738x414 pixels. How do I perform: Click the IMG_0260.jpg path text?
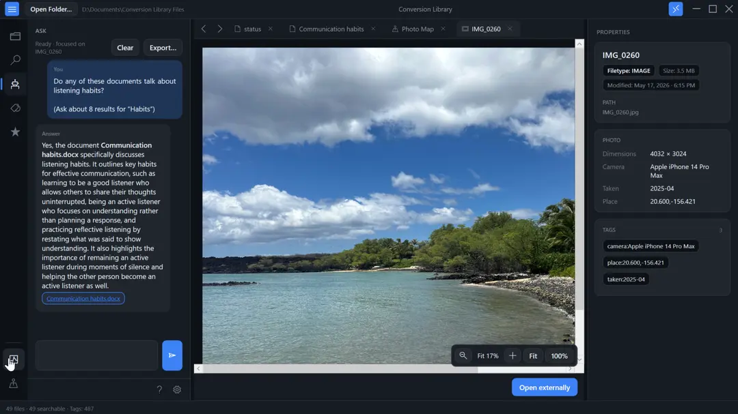coord(620,113)
